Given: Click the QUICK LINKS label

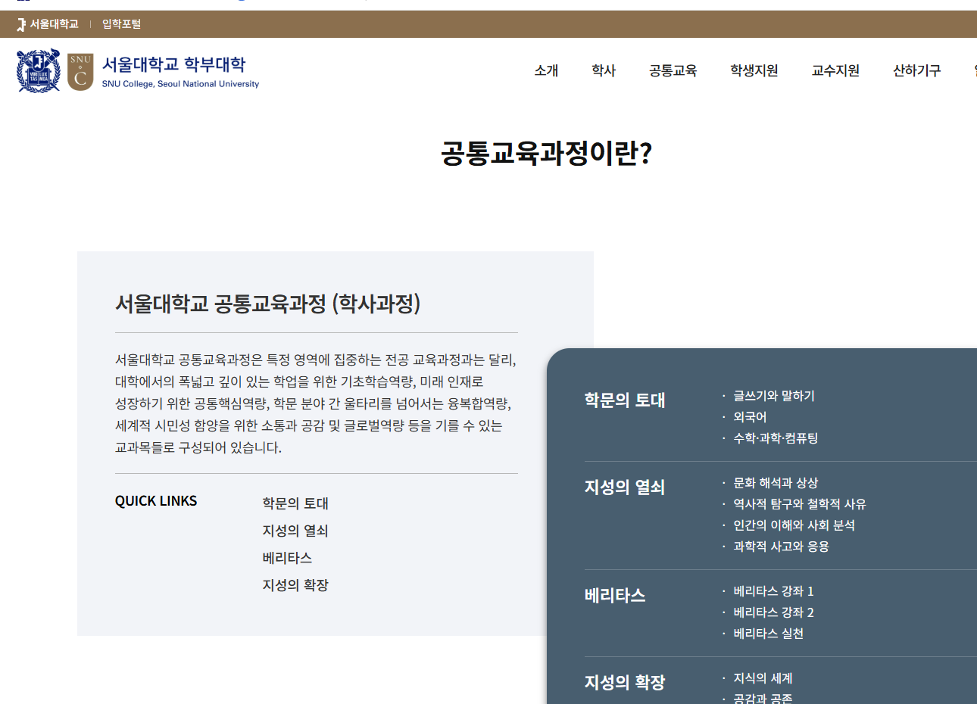Looking at the screenshot, I should 156,501.
